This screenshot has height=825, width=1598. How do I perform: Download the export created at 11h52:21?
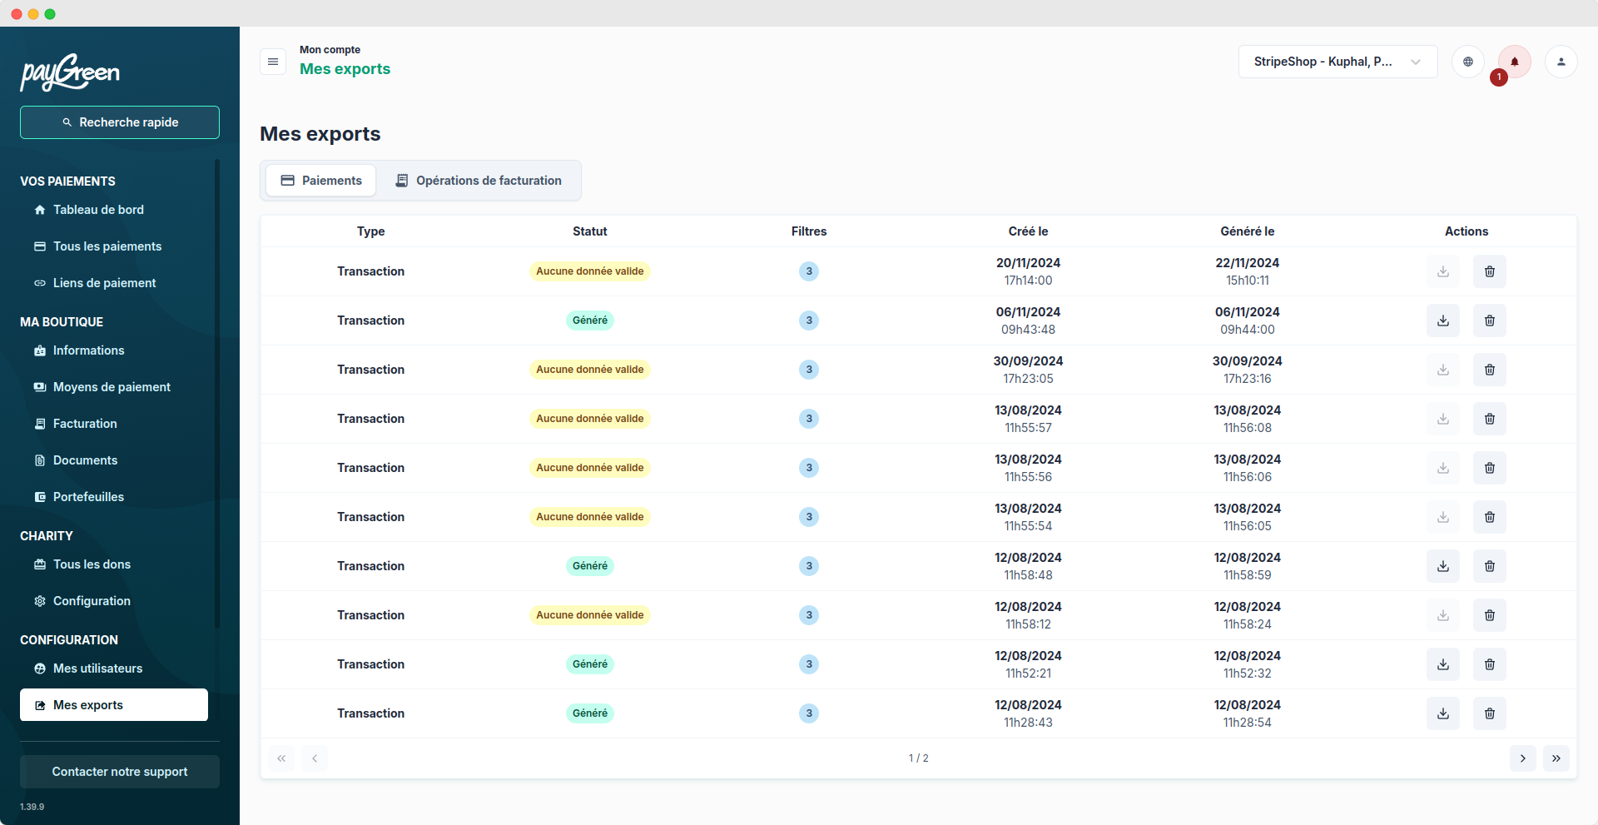1442,664
